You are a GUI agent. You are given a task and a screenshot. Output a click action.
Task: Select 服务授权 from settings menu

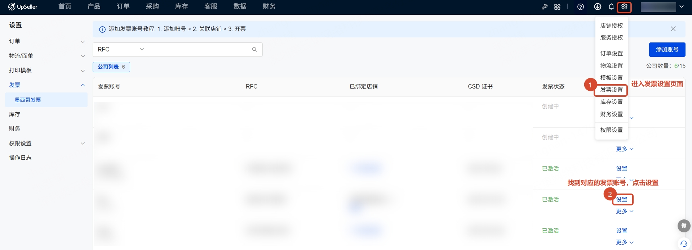pyautogui.click(x=611, y=37)
